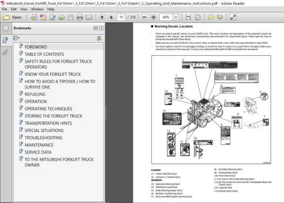Go to next page with down arrow
This screenshot has height=203, width=284.
(111, 17)
